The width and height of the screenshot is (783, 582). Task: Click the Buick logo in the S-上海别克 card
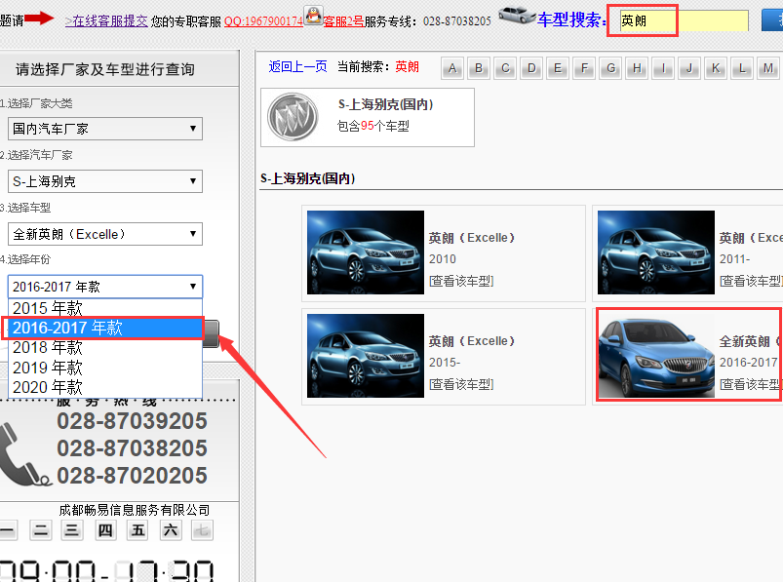click(x=294, y=117)
